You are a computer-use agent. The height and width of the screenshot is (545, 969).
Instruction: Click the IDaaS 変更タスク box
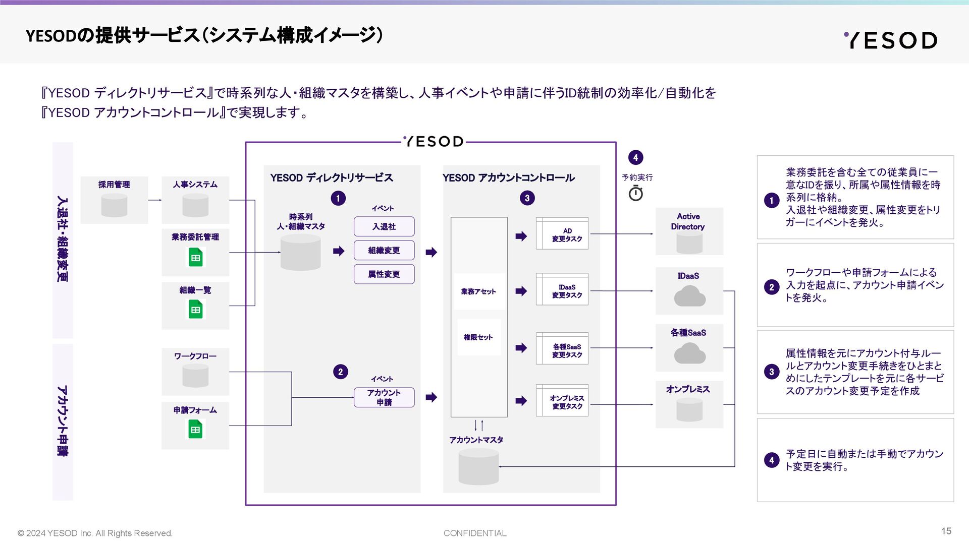(562, 289)
